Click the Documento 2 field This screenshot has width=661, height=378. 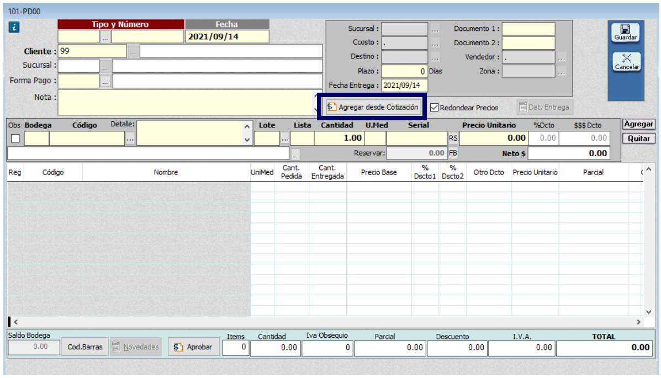pyautogui.click(x=528, y=42)
